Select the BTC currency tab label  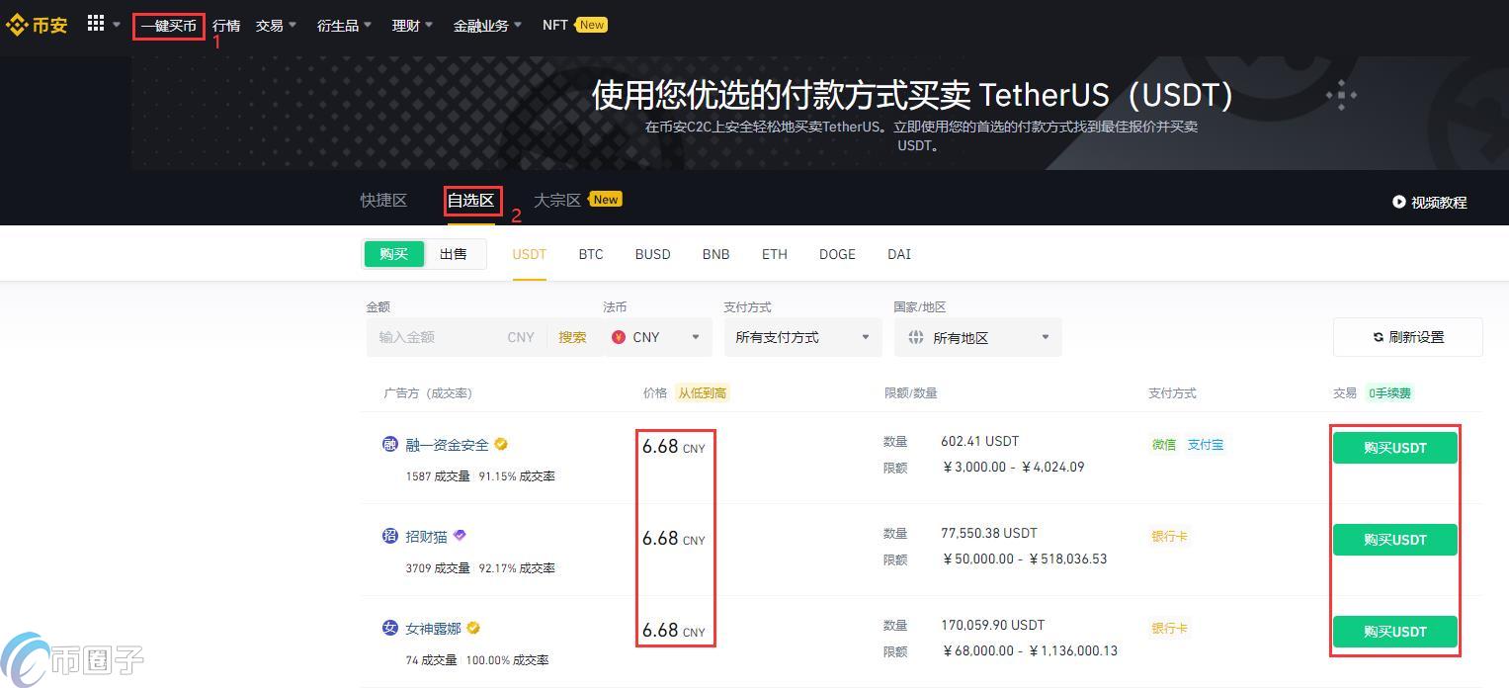click(x=590, y=254)
